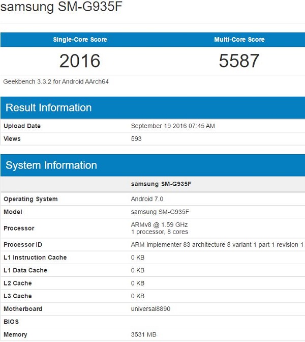
Task: Click the L2 Cache label
Action: [18, 283]
